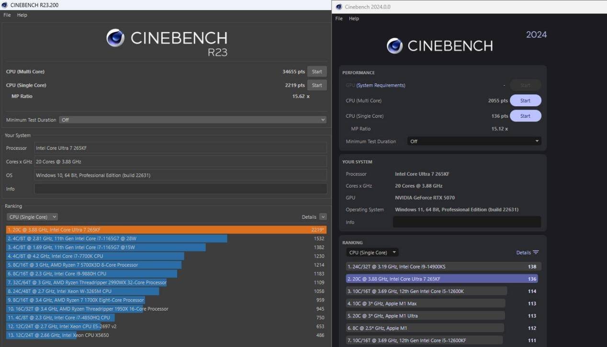Open R23 ranking CPU (Single Core) dropdown

coord(32,217)
